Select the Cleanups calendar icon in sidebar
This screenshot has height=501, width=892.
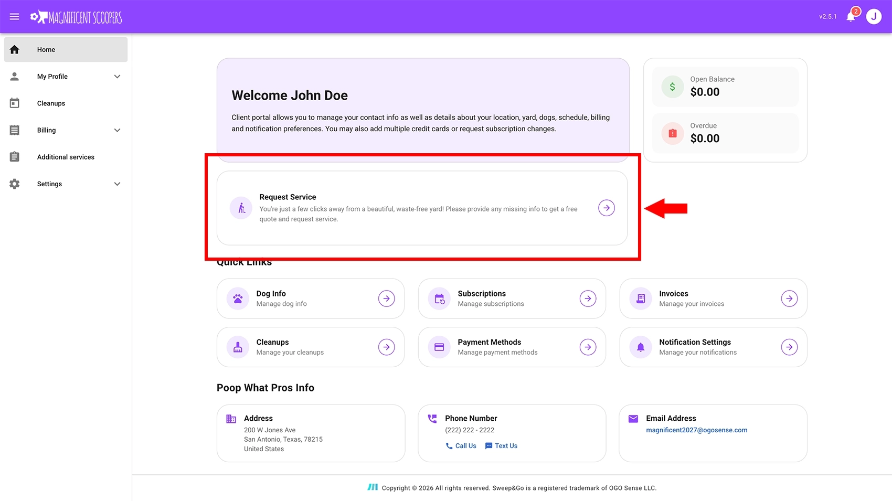point(14,103)
